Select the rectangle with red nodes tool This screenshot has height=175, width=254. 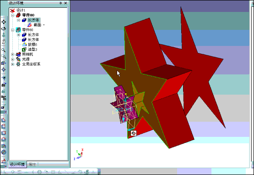click(x=4, y=126)
